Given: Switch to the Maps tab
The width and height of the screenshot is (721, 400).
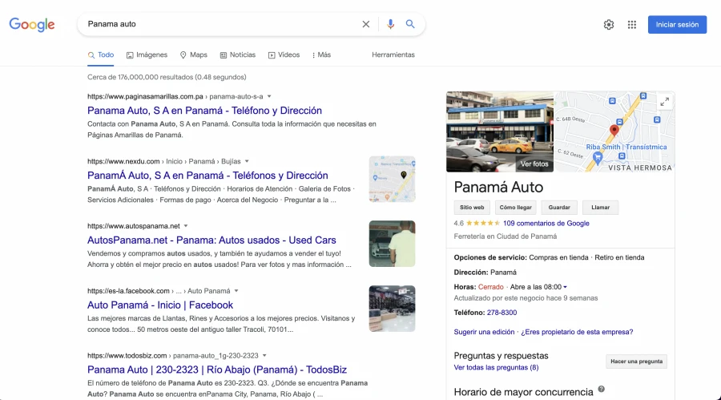Looking at the screenshot, I should pyautogui.click(x=194, y=55).
